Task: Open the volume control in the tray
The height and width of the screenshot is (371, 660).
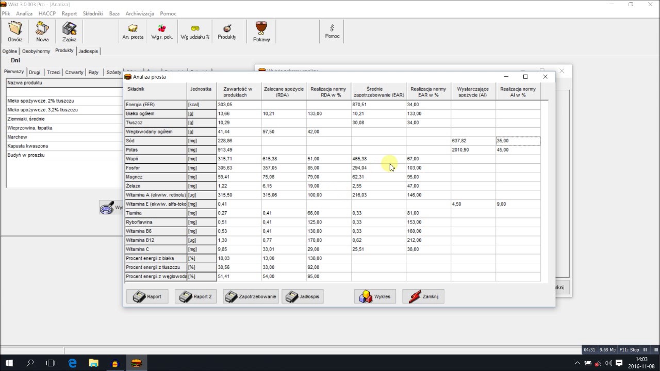Action: coord(608,363)
